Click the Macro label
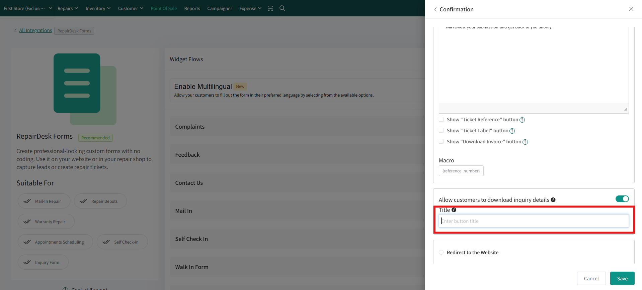 coord(446,160)
